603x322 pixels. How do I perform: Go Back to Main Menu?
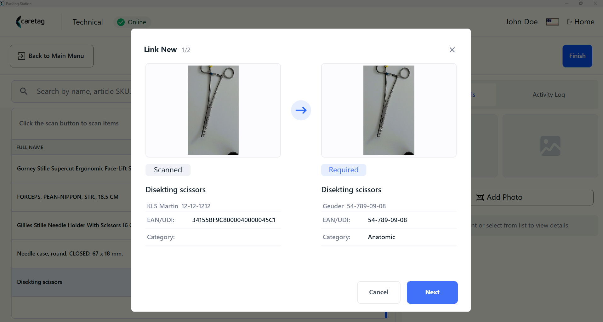tap(52, 56)
